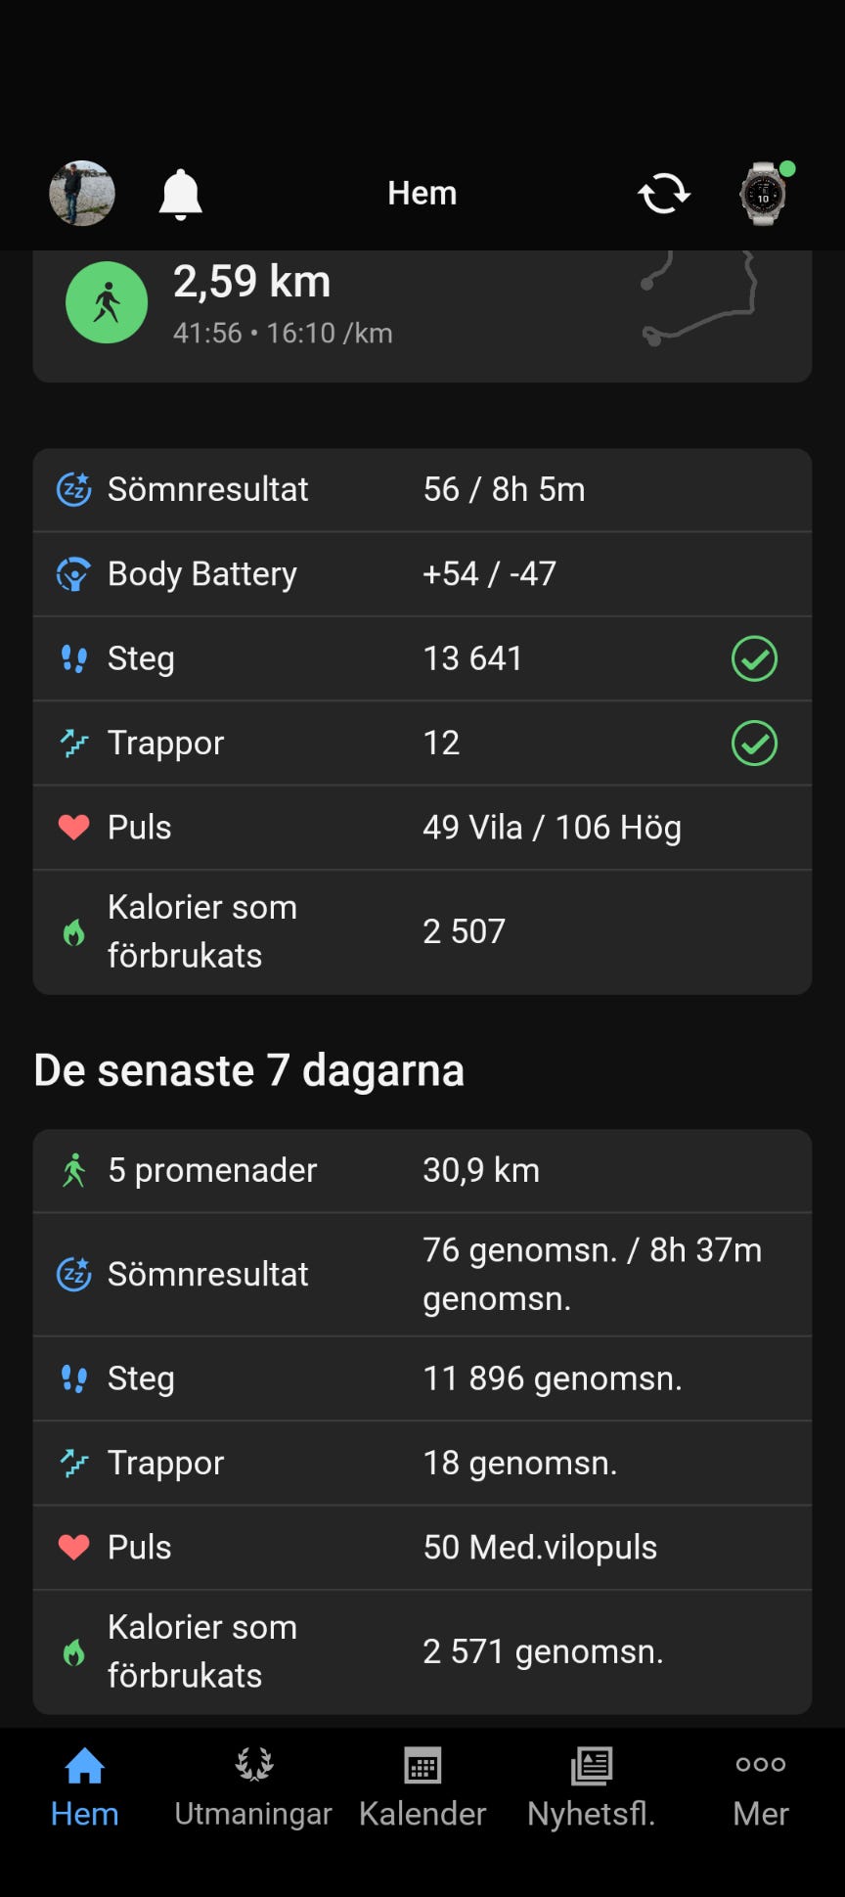Tap the Steg goal checkmark for 13 641
Viewport: 845px width, 1897px height.
pyautogui.click(x=754, y=658)
